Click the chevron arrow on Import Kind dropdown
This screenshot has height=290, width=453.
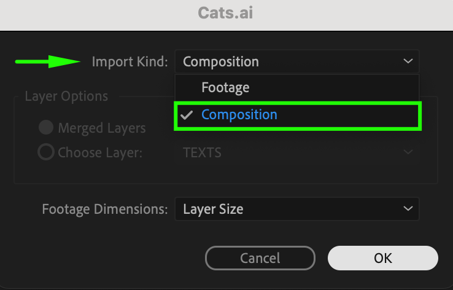coord(408,61)
